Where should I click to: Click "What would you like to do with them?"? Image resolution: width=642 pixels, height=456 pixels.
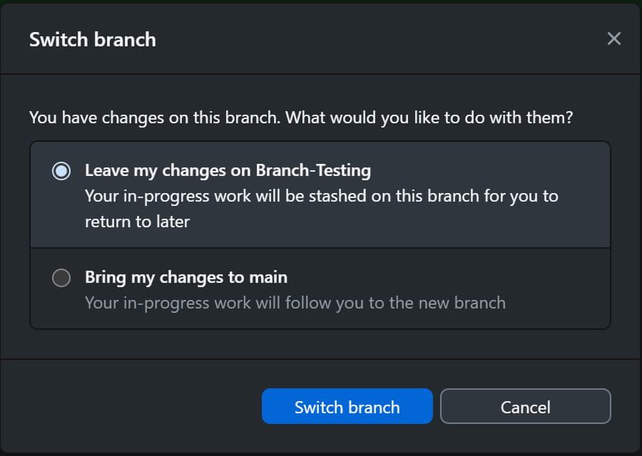click(429, 117)
